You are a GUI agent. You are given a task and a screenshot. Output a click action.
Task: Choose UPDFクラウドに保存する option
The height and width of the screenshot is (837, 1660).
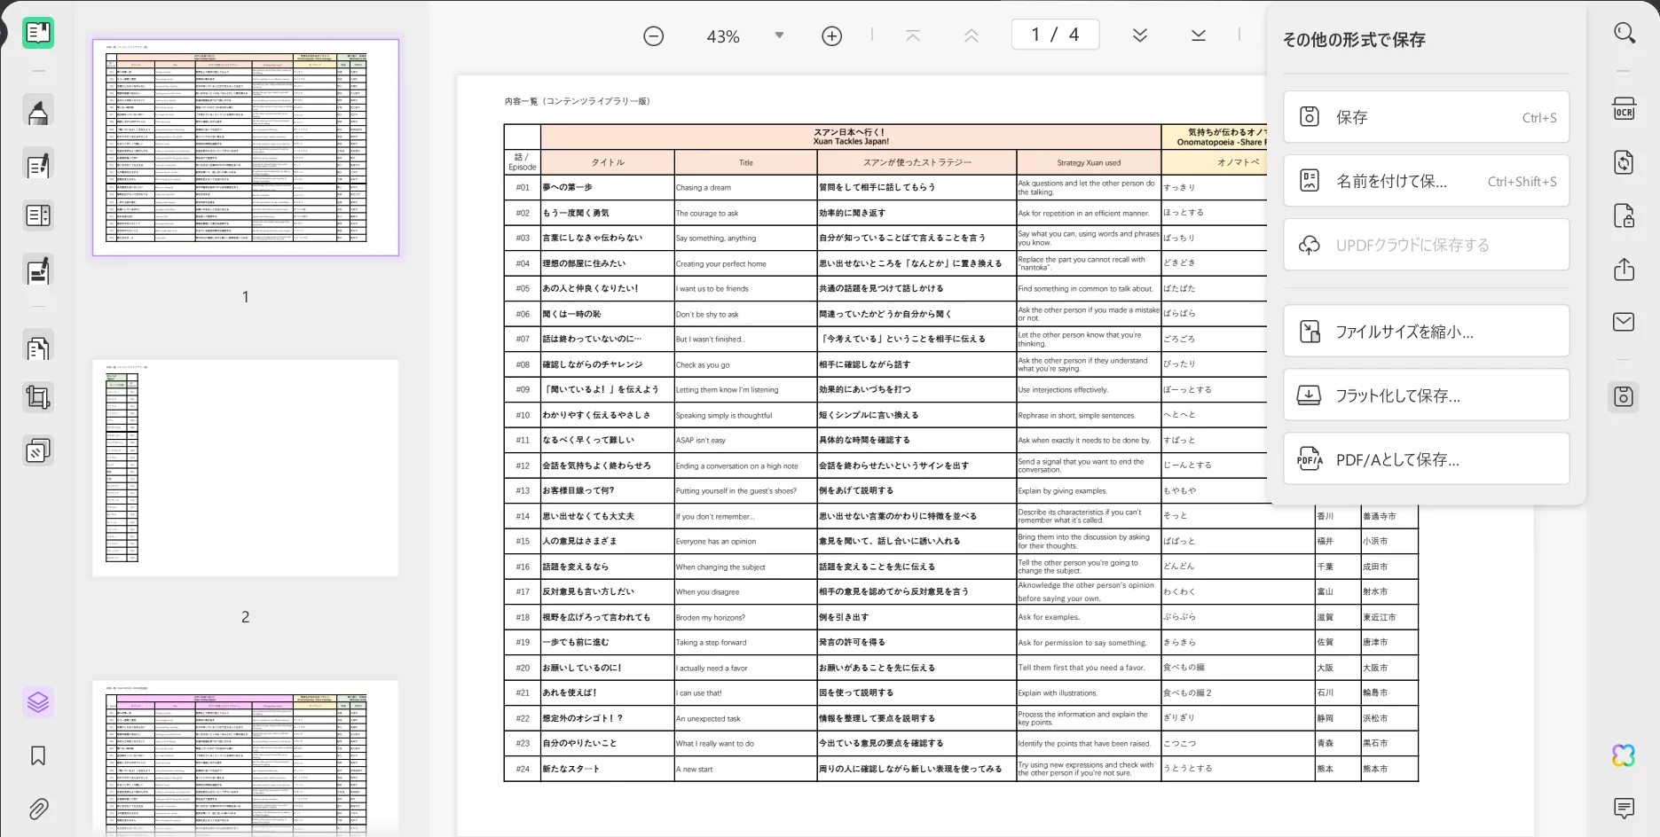click(1426, 245)
